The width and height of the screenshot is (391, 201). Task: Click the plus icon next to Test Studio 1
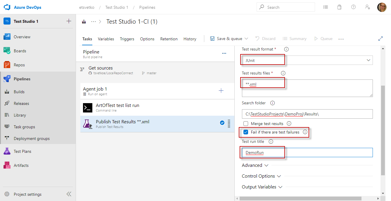(x=69, y=21)
